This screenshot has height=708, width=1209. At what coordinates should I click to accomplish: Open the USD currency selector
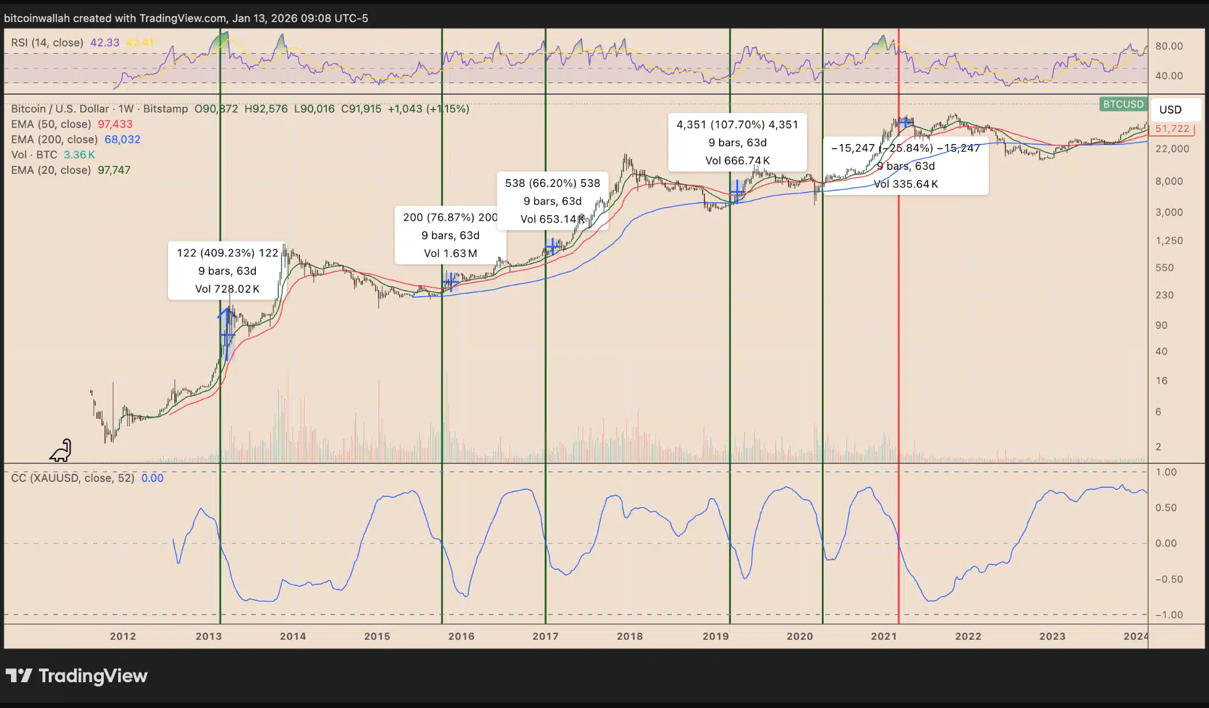point(1170,110)
